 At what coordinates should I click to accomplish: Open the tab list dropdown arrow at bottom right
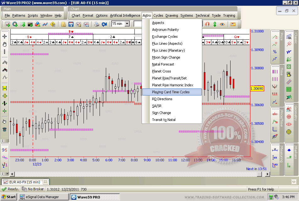coord(294,182)
